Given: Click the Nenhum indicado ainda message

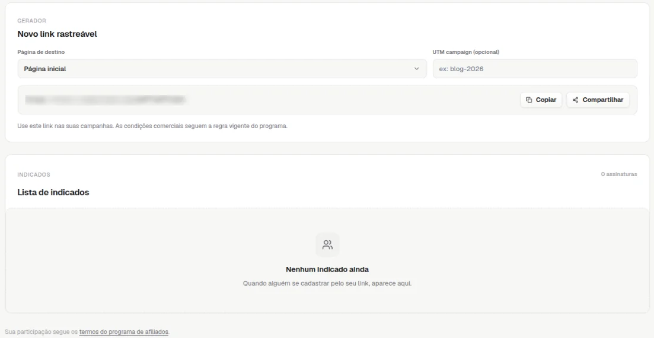Looking at the screenshot, I should (x=327, y=270).
